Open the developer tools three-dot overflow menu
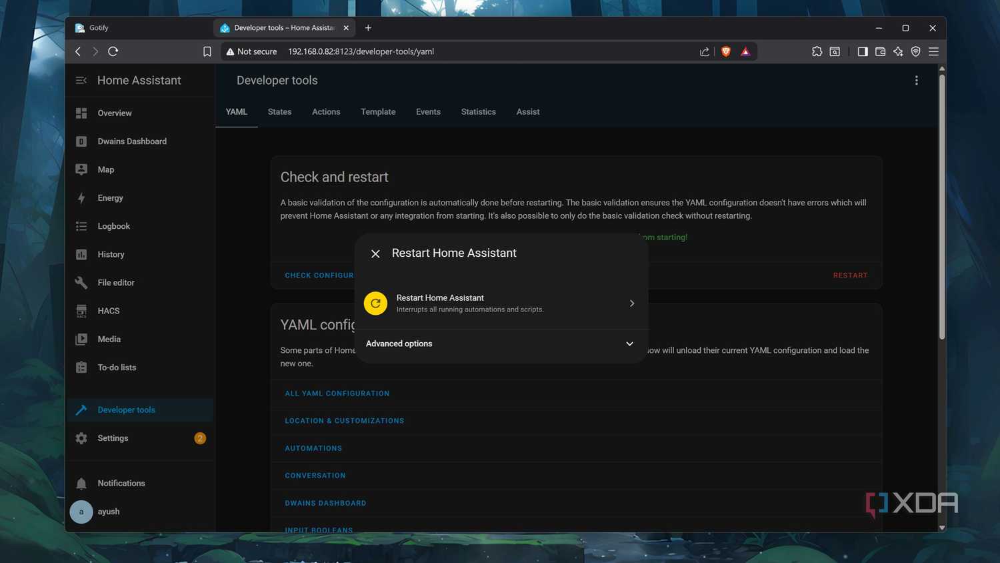1000x563 pixels. (917, 80)
